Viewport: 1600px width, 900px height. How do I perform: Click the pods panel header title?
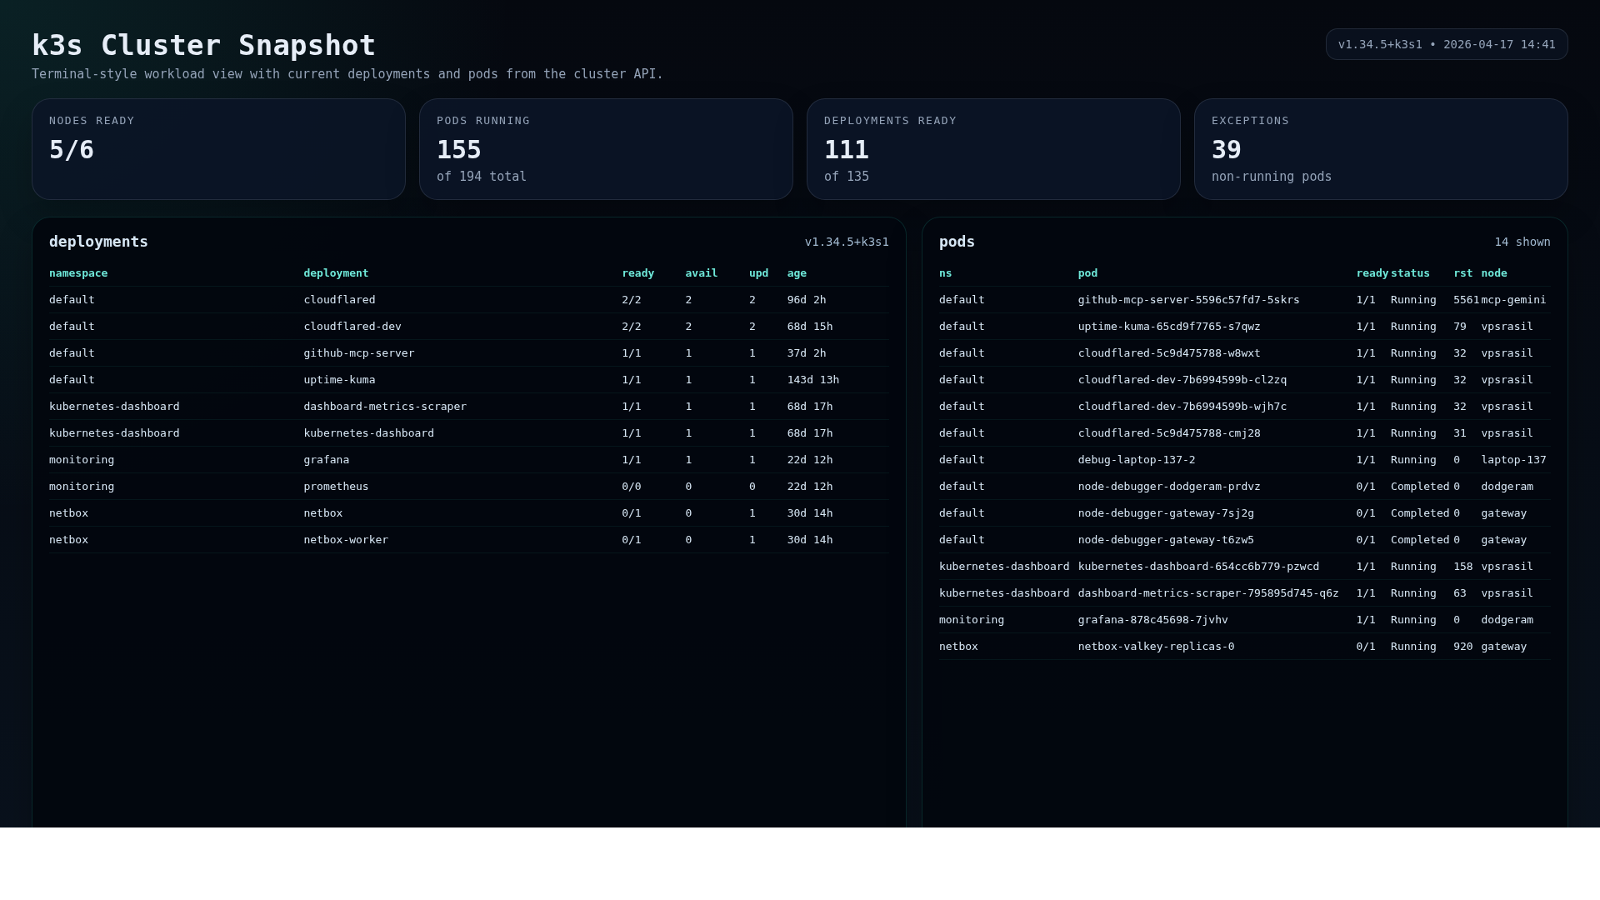point(956,242)
